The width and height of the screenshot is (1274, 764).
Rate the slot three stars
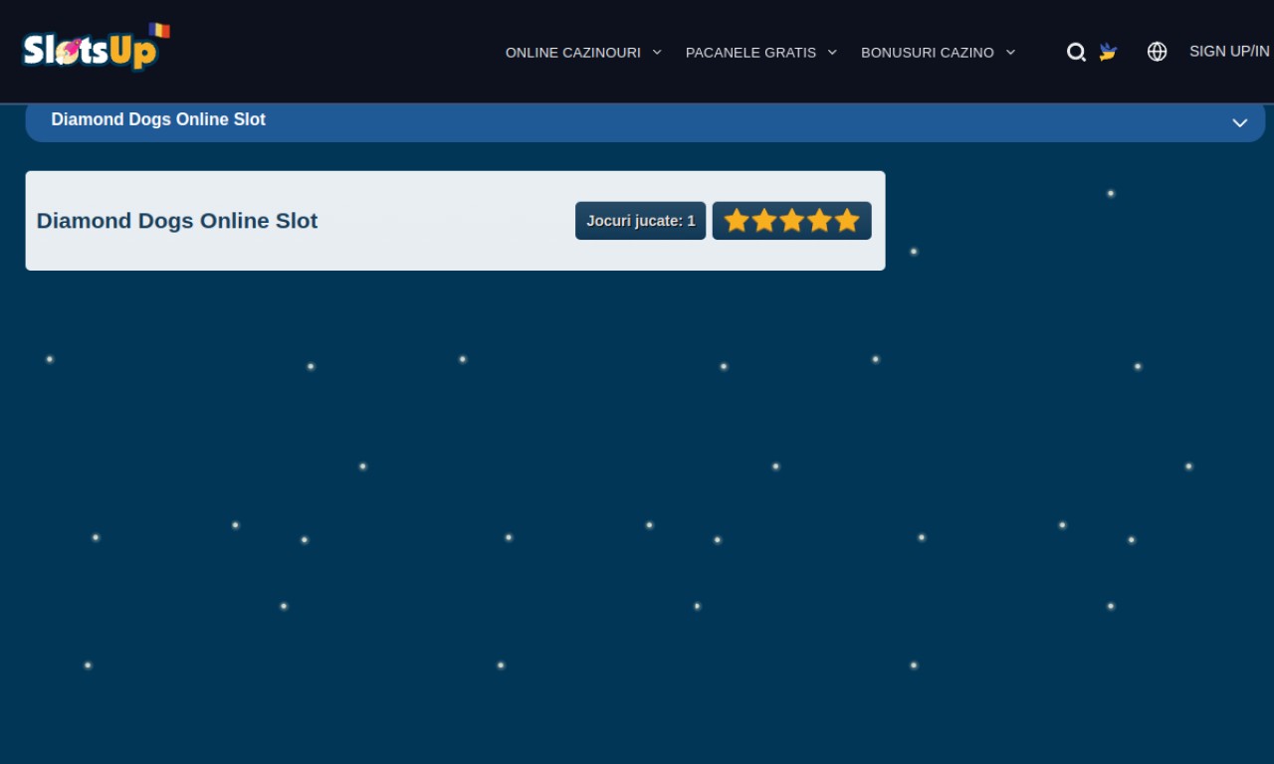point(792,221)
